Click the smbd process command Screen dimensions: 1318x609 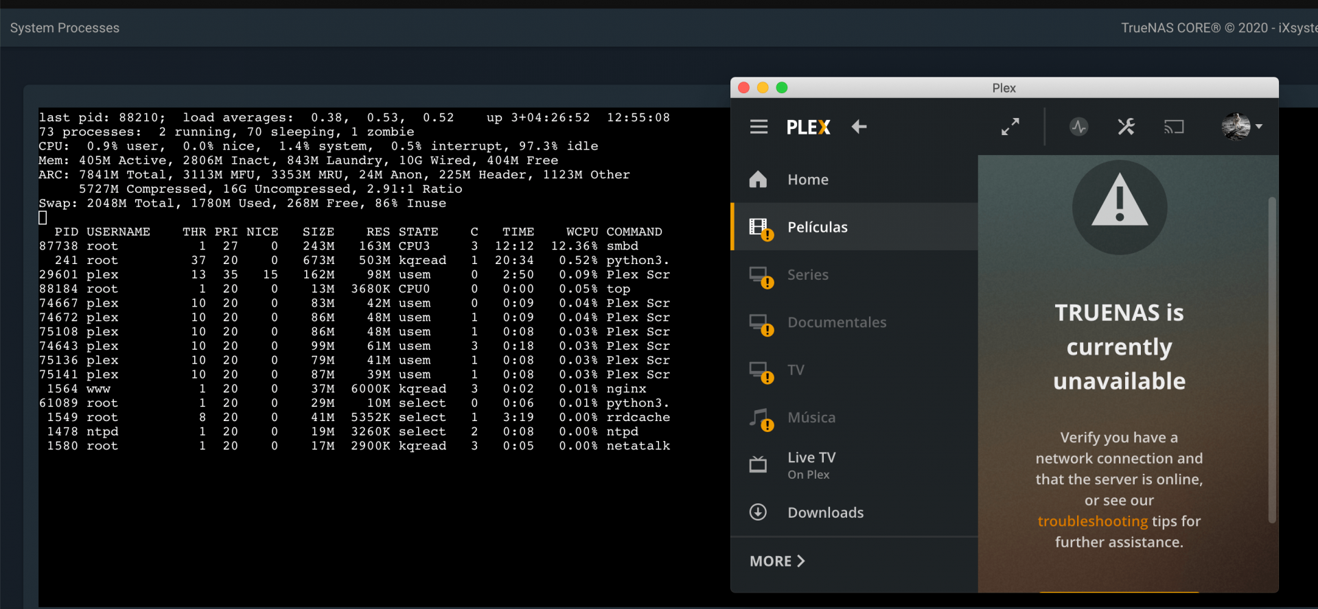(x=623, y=246)
